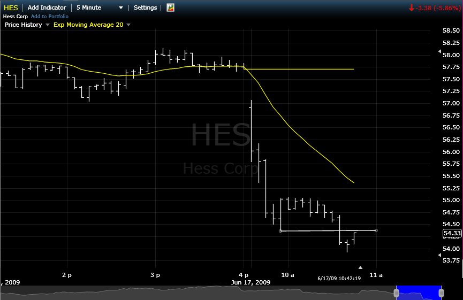Click the triangle marker near 58.00 on the price axis
The width and height of the screenshot is (463, 300).
[439, 52]
